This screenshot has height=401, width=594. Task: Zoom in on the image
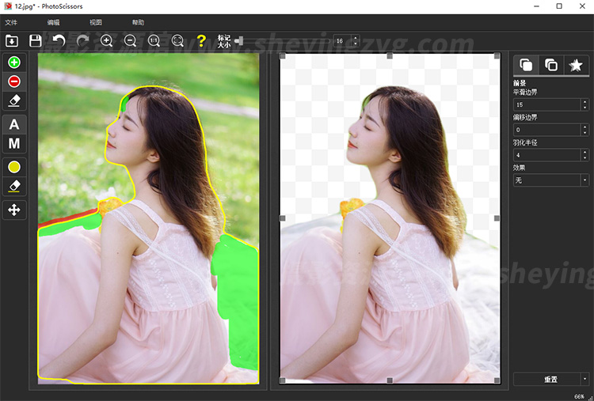[x=107, y=40]
